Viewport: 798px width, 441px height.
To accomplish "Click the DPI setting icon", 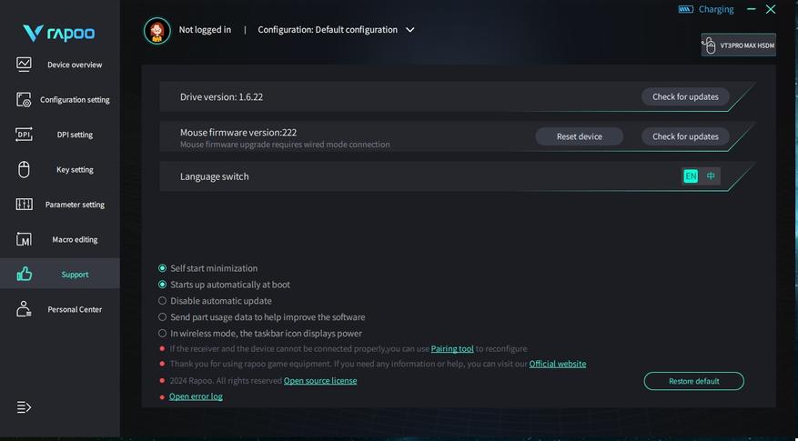I will coord(24,135).
